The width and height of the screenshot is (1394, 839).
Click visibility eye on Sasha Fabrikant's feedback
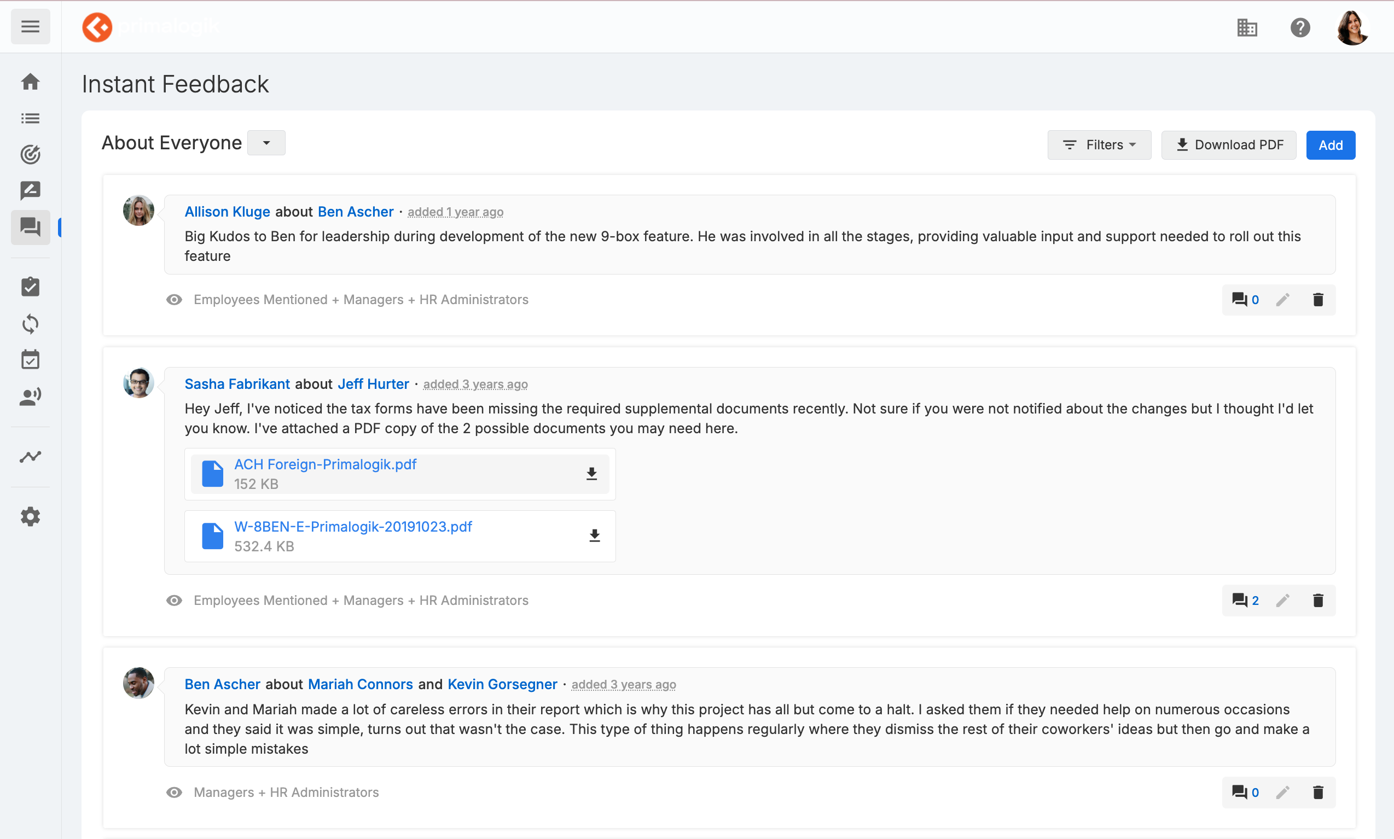(174, 601)
